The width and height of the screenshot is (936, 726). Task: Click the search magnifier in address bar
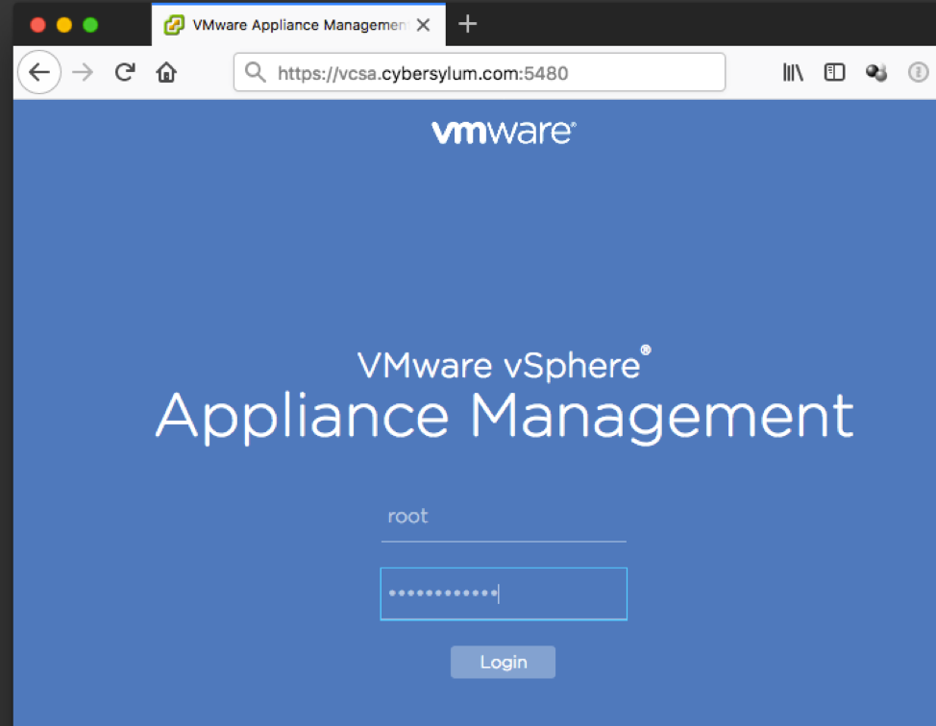256,72
